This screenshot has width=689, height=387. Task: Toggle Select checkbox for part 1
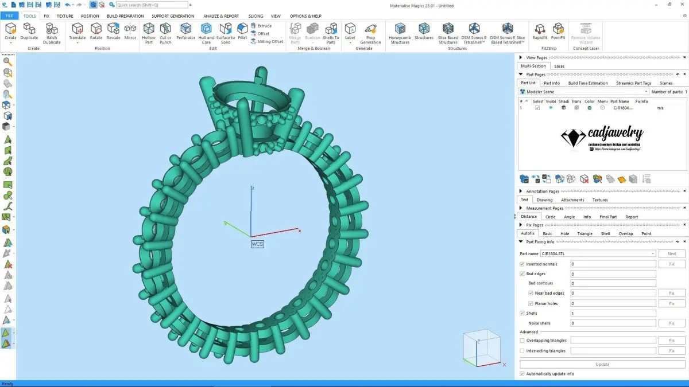coord(537,108)
